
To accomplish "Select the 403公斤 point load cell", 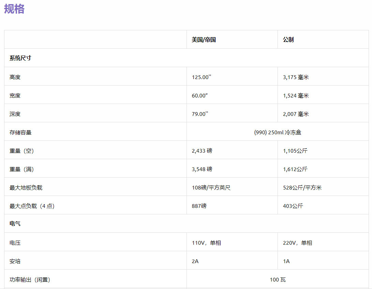I will (x=293, y=206).
